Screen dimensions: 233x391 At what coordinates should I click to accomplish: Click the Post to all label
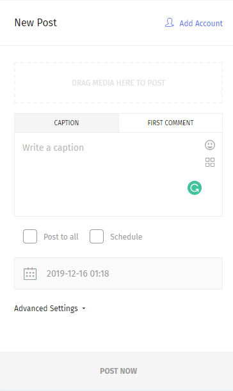coord(61,236)
